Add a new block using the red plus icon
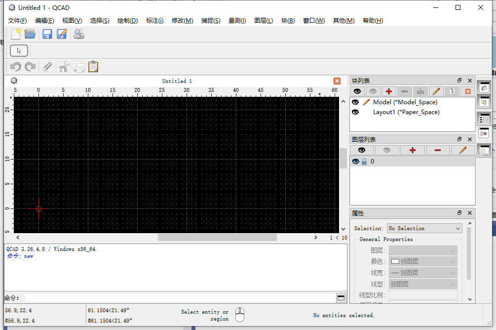 389,91
